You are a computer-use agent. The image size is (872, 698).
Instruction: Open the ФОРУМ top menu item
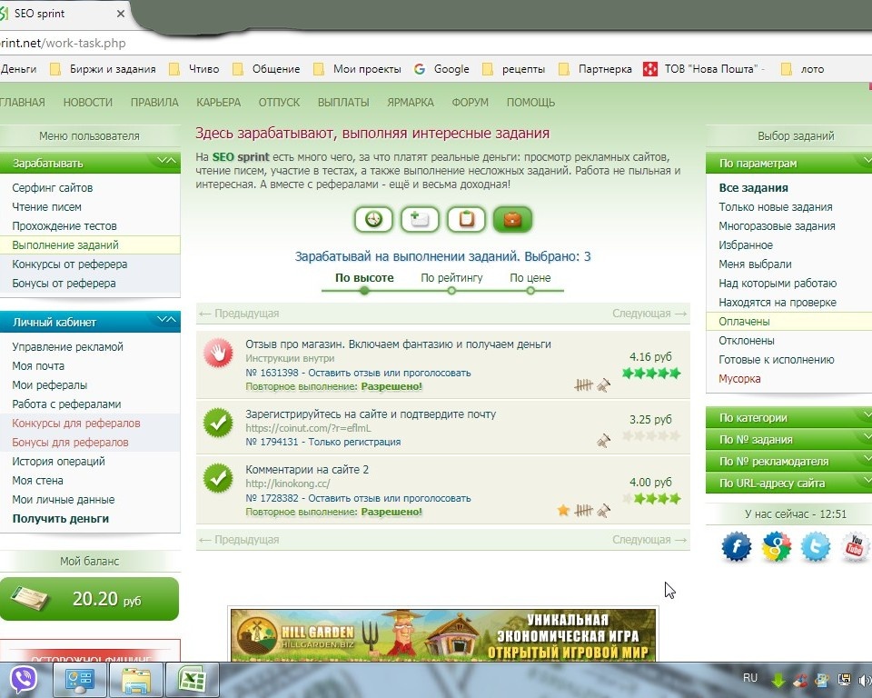tap(470, 103)
